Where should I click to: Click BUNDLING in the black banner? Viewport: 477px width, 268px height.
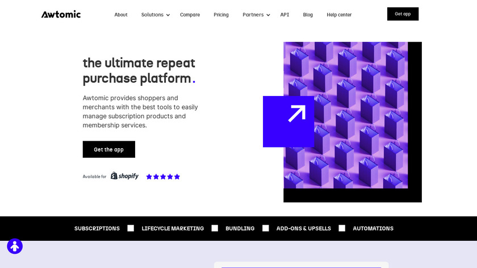click(x=240, y=228)
